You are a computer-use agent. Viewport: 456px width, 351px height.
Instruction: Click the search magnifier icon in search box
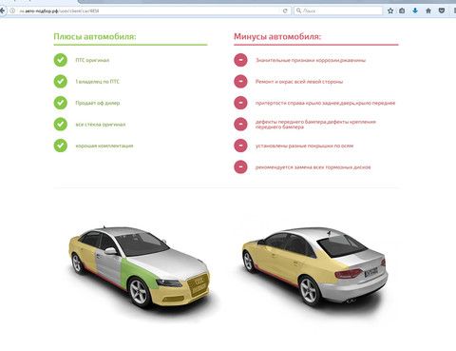click(298, 10)
